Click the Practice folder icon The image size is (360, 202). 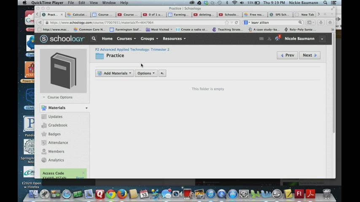point(99,56)
